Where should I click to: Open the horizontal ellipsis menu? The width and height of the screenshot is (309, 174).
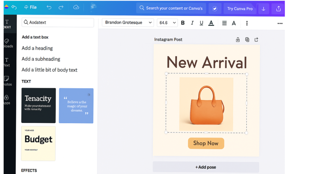(280, 24)
